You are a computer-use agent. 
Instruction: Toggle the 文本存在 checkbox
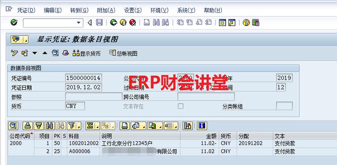(180, 106)
